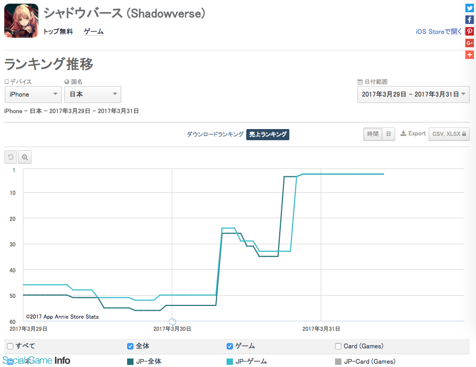
Task: Switch to ダウンロードランキング tab
Action: [x=215, y=134]
